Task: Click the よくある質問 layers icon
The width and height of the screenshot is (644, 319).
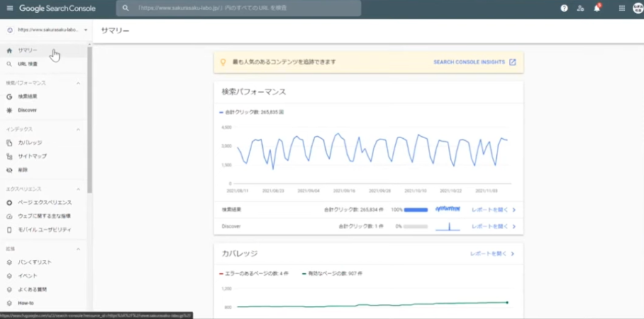Action: (9, 289)
